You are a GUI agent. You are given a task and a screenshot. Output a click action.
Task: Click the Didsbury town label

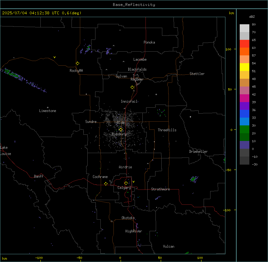click(x=119, y=134)
